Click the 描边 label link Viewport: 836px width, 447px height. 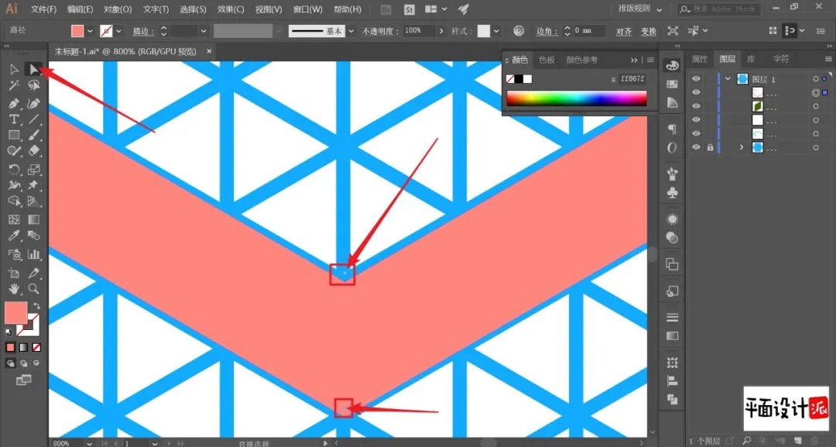click(143, 32)
